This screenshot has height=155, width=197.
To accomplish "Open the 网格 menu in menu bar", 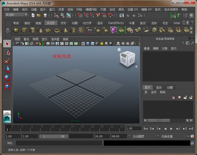I will coord(79,9).
